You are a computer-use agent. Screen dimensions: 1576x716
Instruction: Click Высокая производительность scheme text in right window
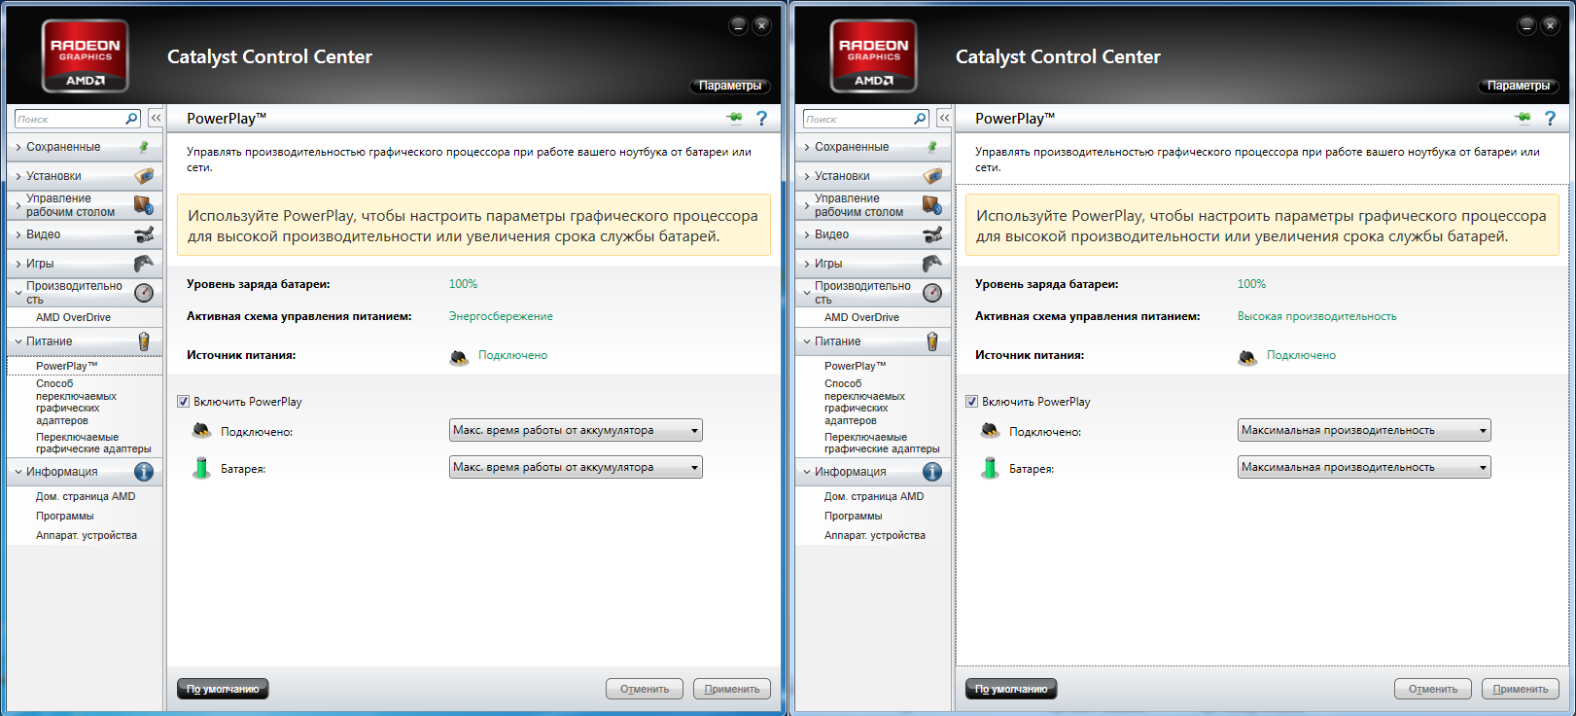pyautogui.click(x=1317, y=316)
